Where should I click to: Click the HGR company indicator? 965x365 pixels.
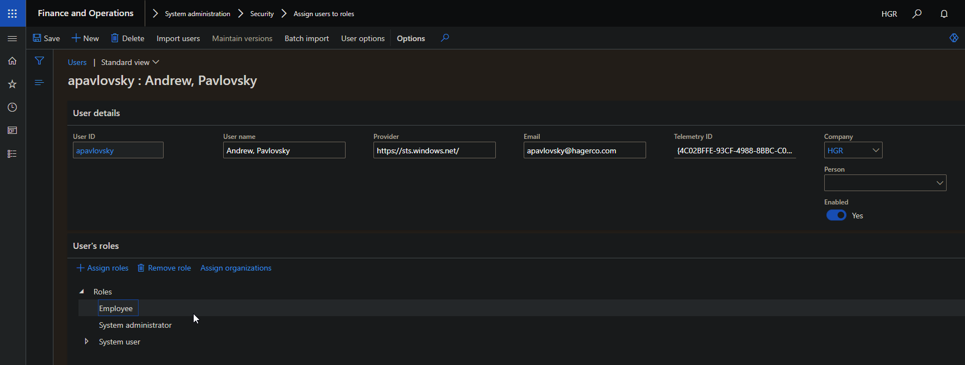[x=889, y=14]
